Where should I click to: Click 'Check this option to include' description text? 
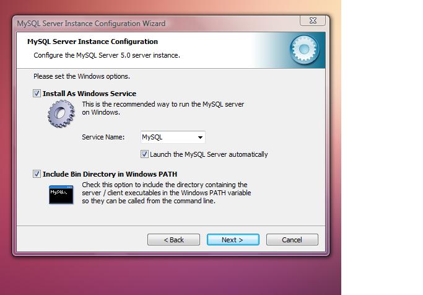coord(167,193)
